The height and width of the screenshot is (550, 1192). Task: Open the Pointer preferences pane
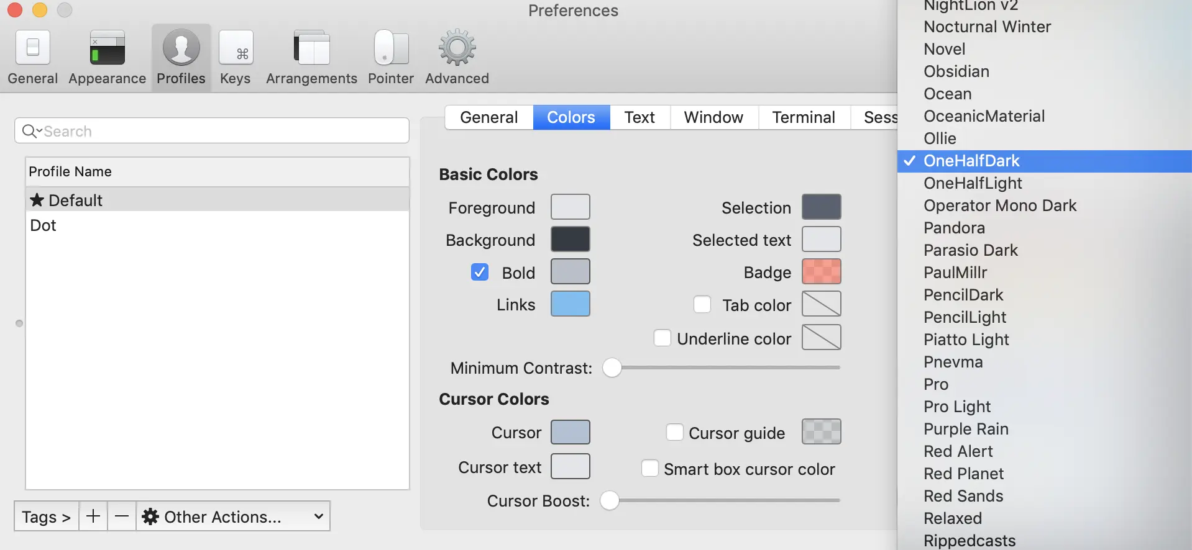(x=391, y=57)
